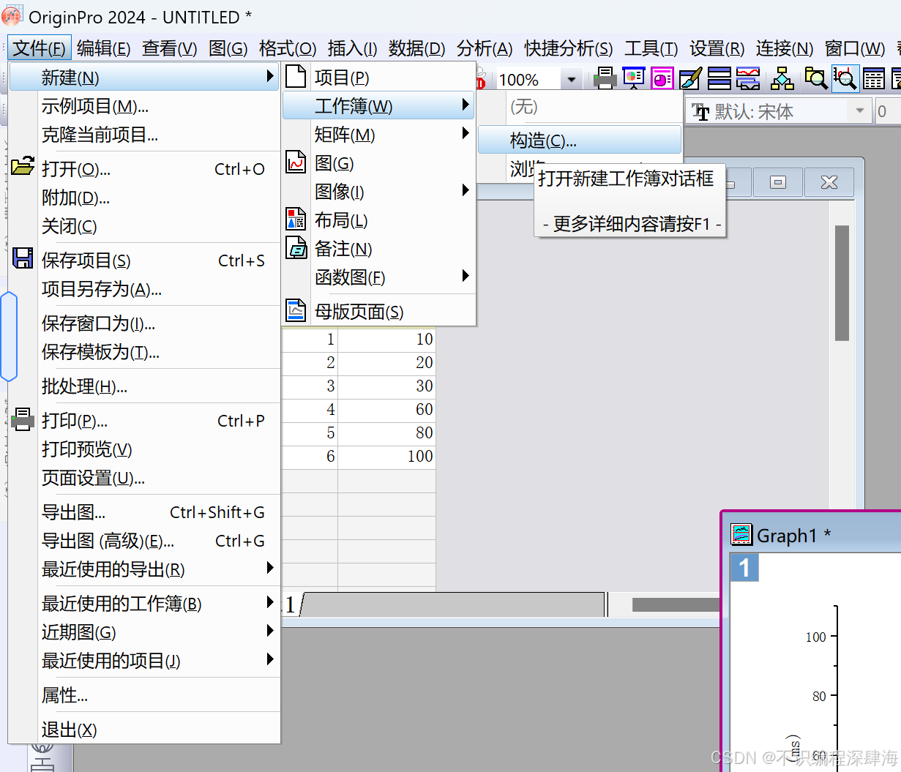This screenshot has width=901, height=772.
Task: Create a new graph with 图(G)
Action: point(378,163)
